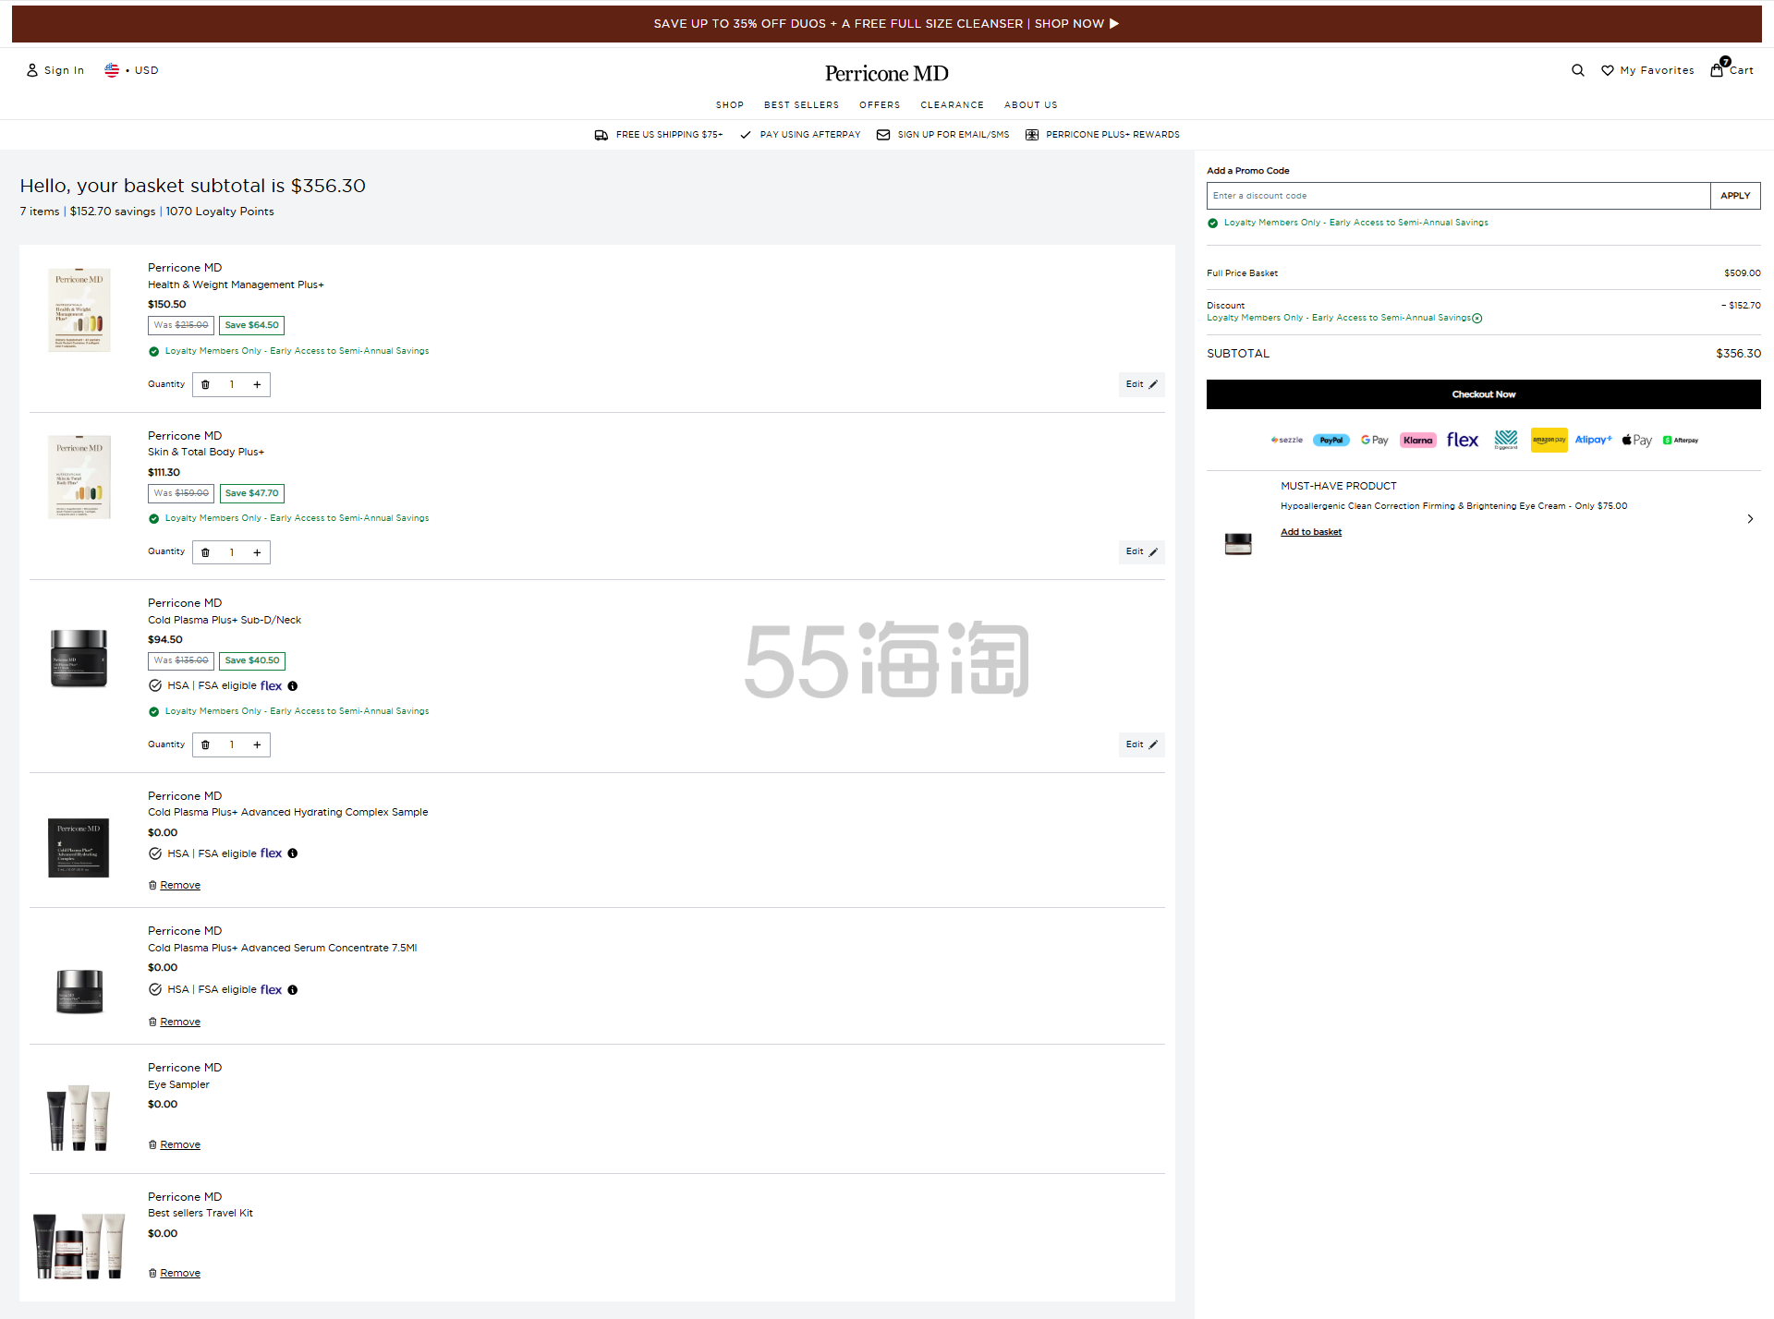Remove Advanced Hydrating Complex Sample from basket
Viewport: 1774px width, 1319px height.
pos(175,885)
